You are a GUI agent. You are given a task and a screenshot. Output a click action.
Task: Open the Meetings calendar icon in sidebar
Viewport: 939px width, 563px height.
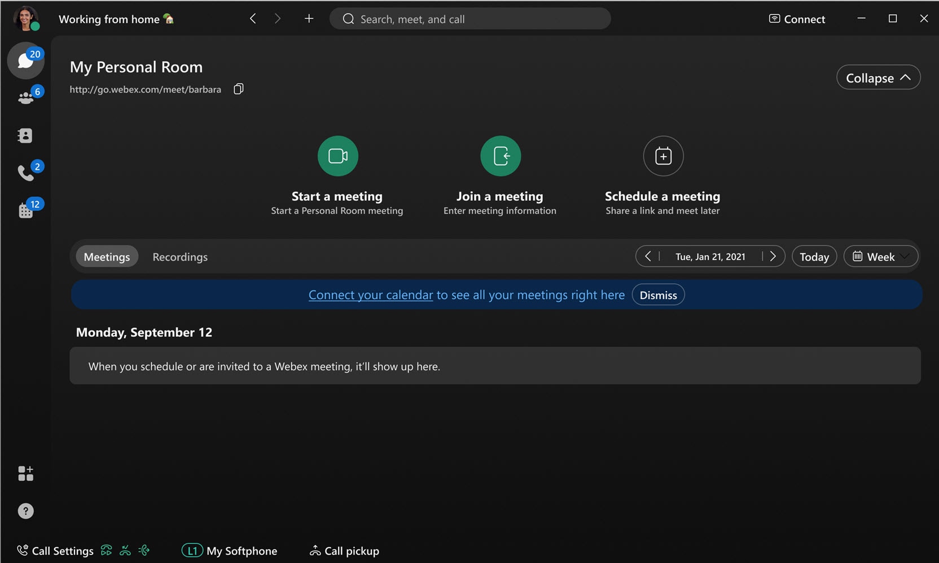point(26,210)
